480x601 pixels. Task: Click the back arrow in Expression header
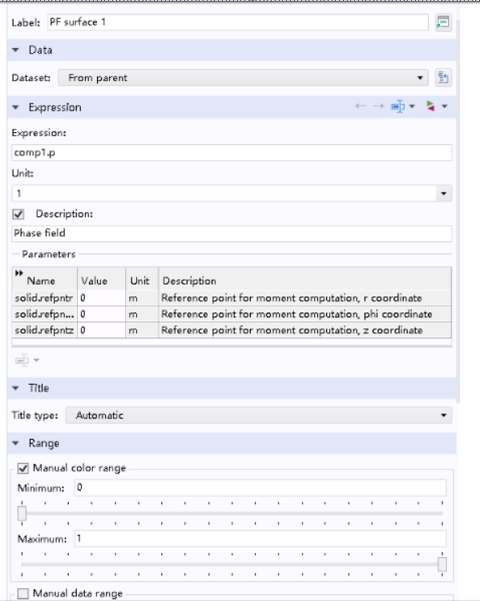click(360, 106)
